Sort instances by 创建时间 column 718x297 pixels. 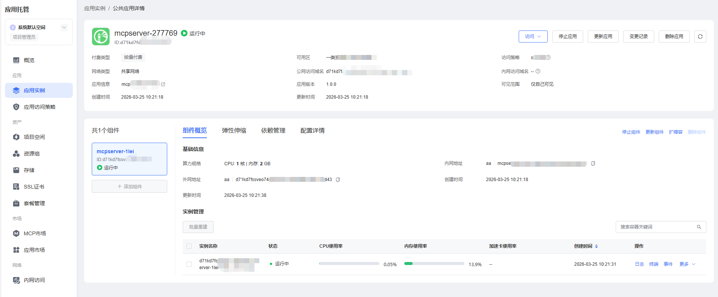(x=596, y=246)
